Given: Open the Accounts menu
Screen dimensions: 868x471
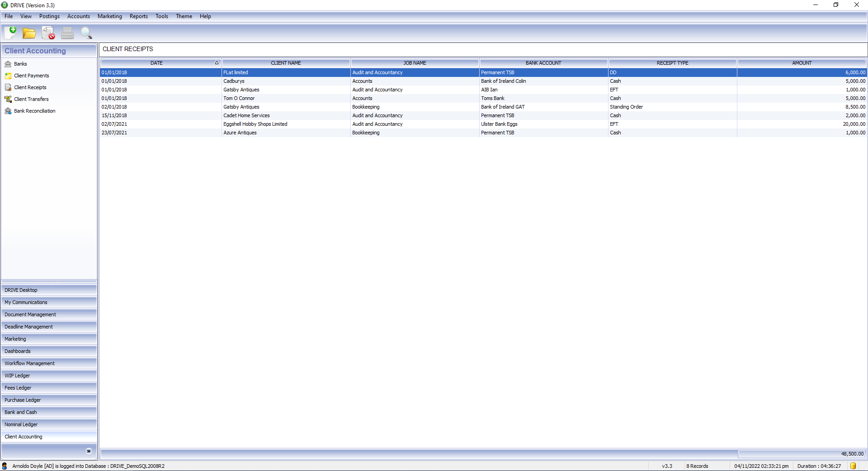Looking at the screenshot, I should (x=79, y=16).
